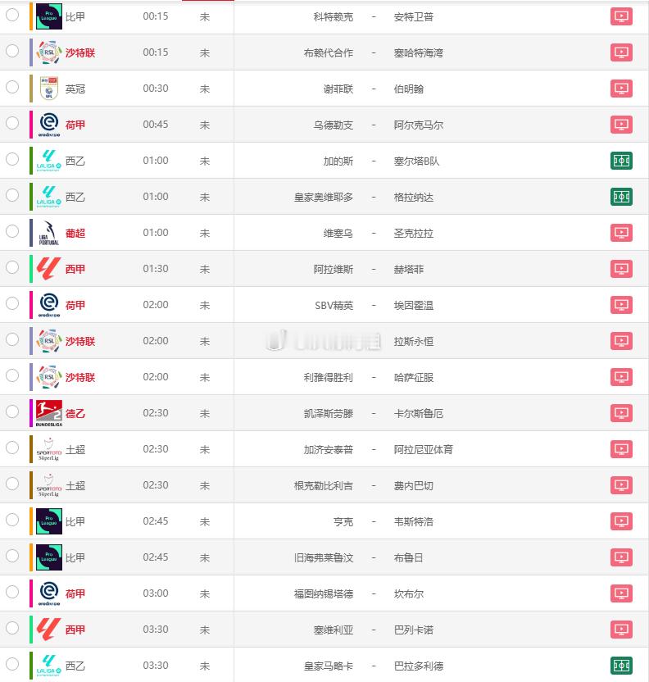The width and height of the screenshot is (649, 682).
Task: Open live video for 塞维利亚 vs 巴列卡诺
Action: (x=621, y=630)
